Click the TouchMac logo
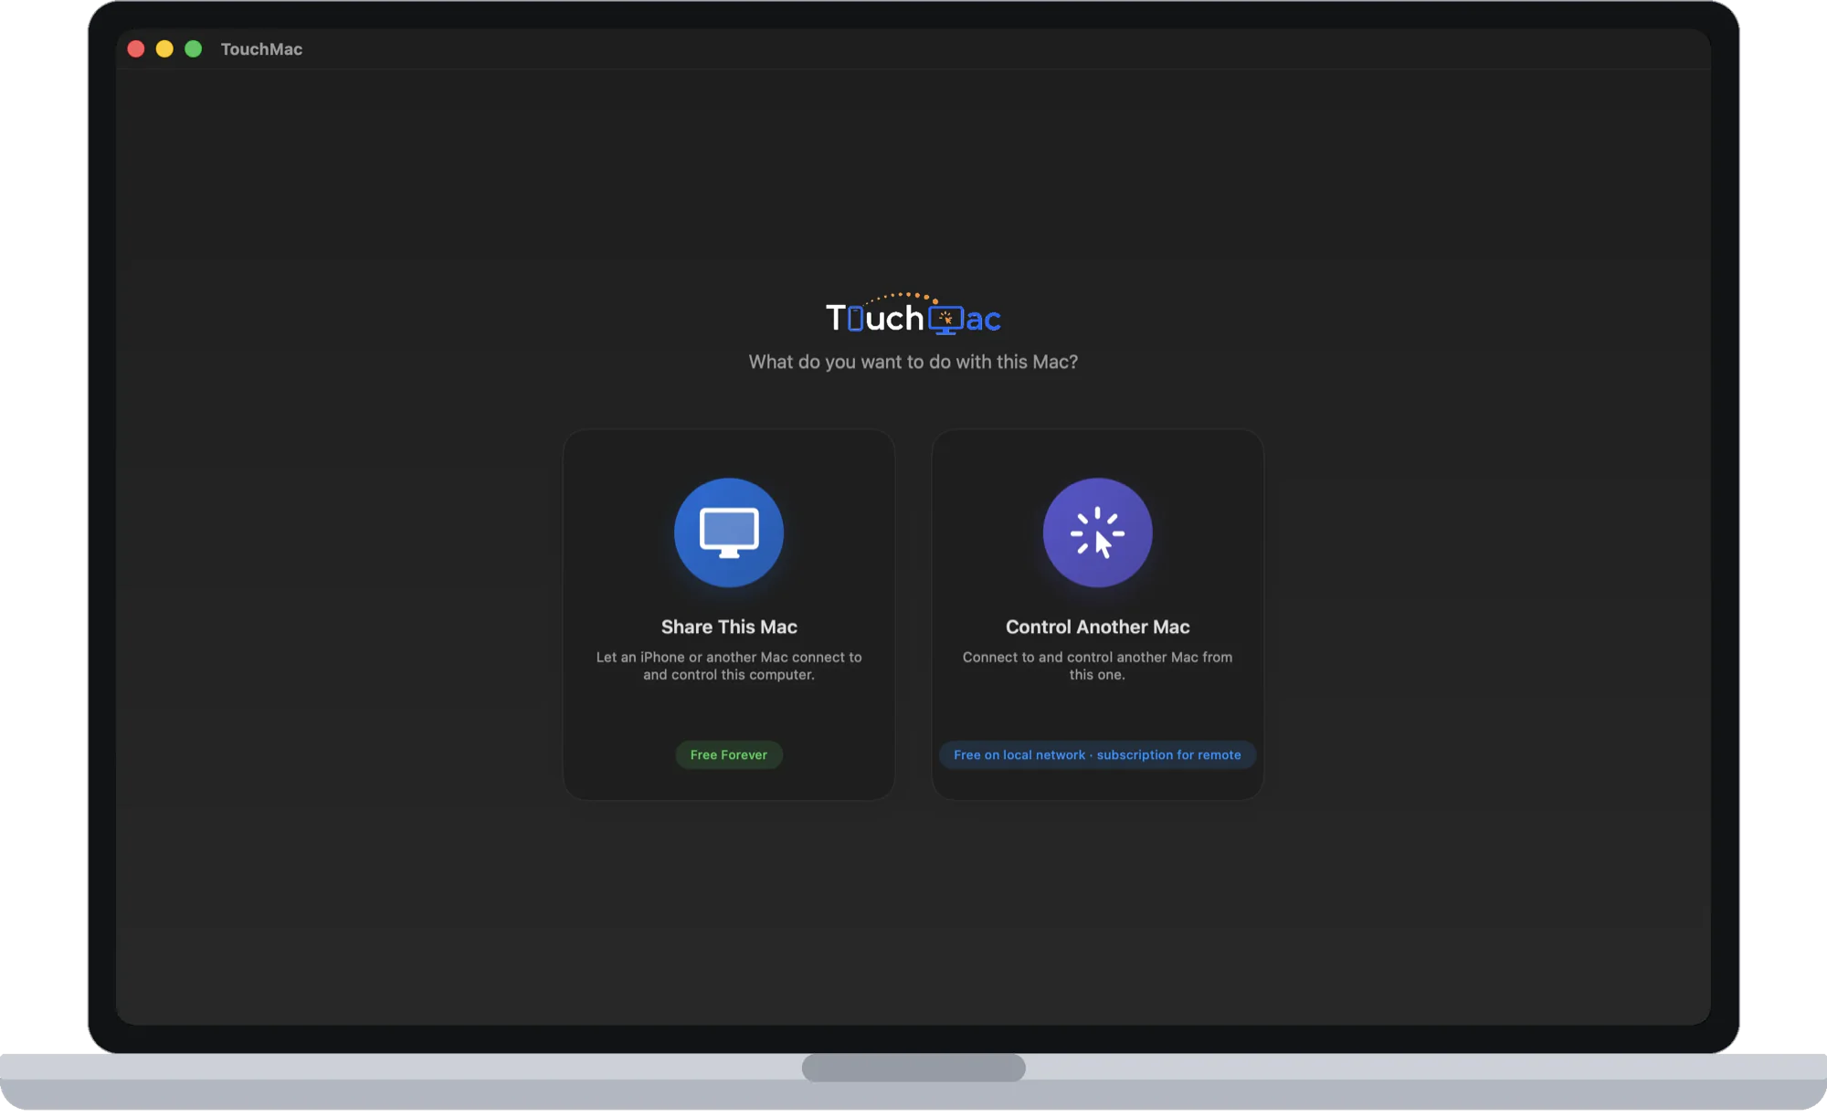Viewport: 1827px width, 1117px height. (913, 314)
